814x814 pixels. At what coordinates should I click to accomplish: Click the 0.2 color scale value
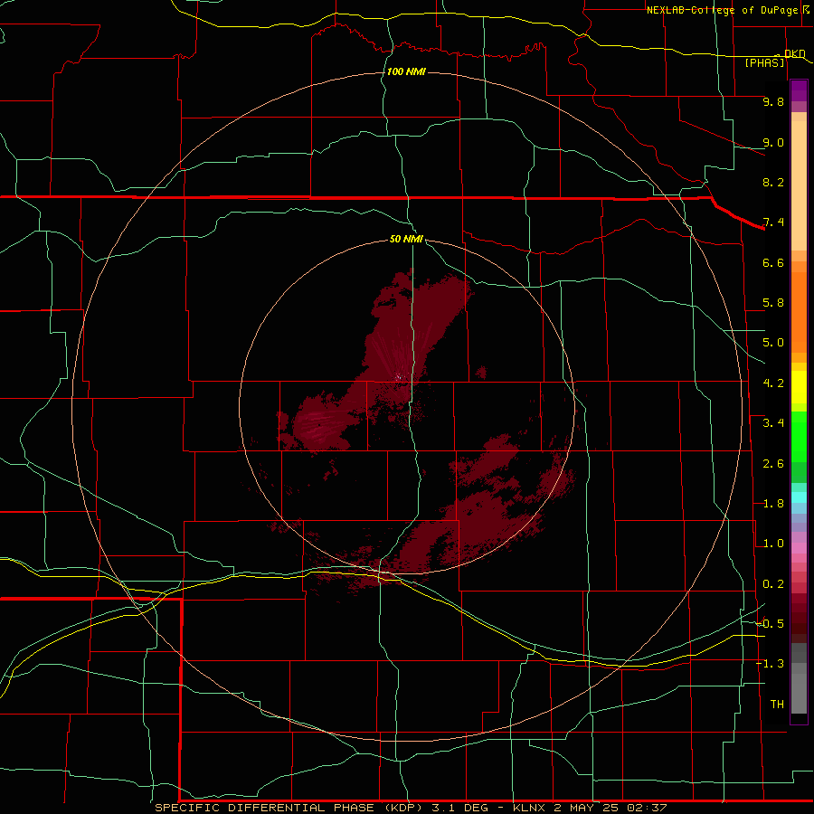(773, 584)
